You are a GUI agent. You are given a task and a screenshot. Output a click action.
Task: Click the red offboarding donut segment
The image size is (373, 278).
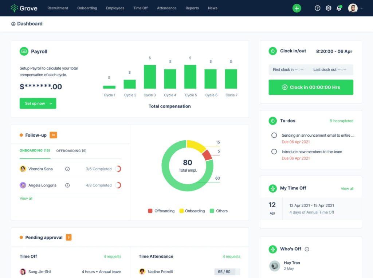click(x=207, y=155)
